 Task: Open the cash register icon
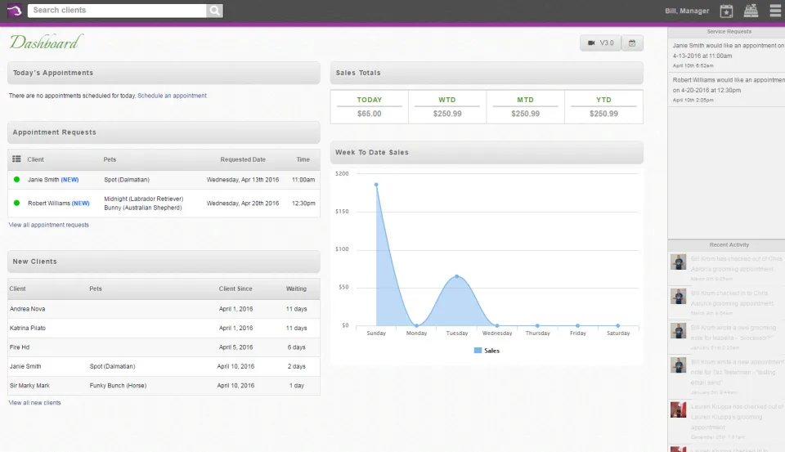[x=751, y=11]
